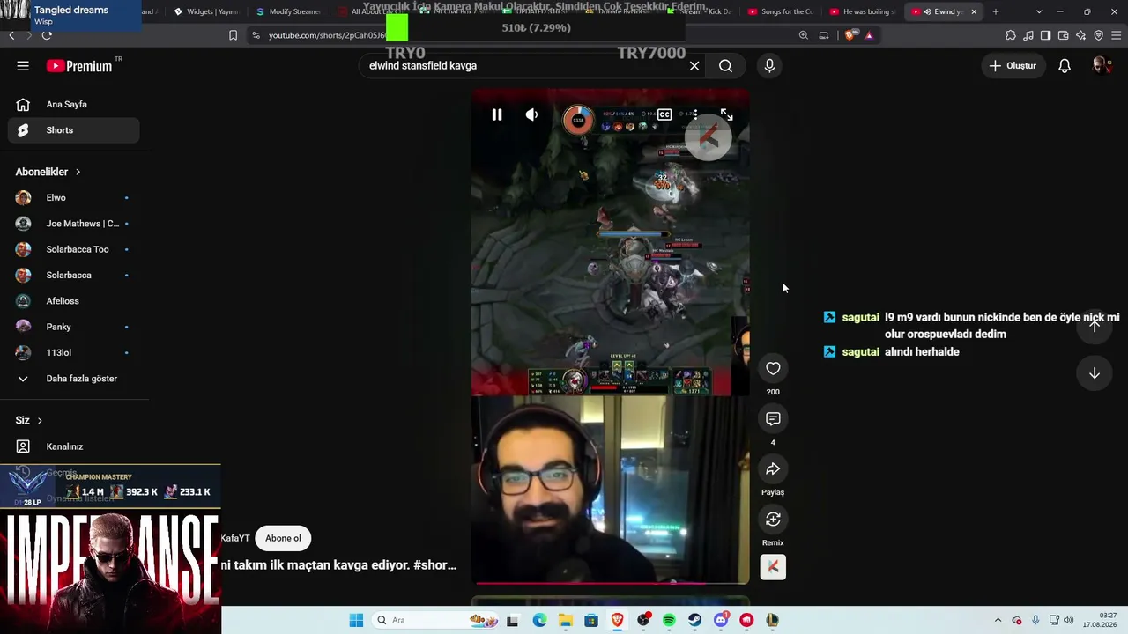Remix this Short

pyautogui.click(x=773, y=520)
